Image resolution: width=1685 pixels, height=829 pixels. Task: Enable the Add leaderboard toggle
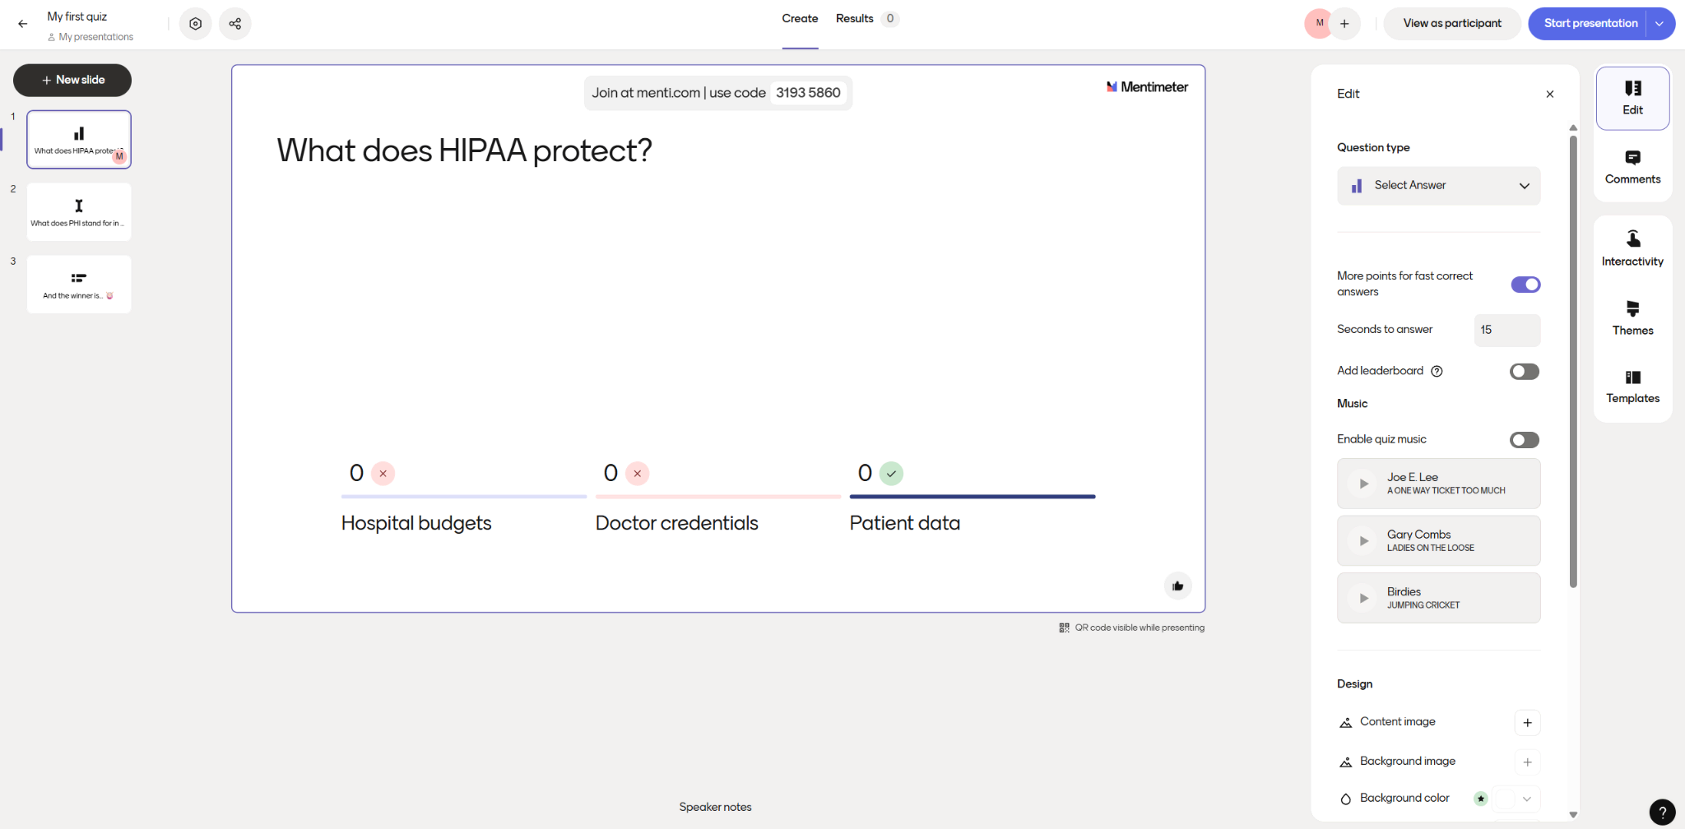click(x=1524, y=372)
